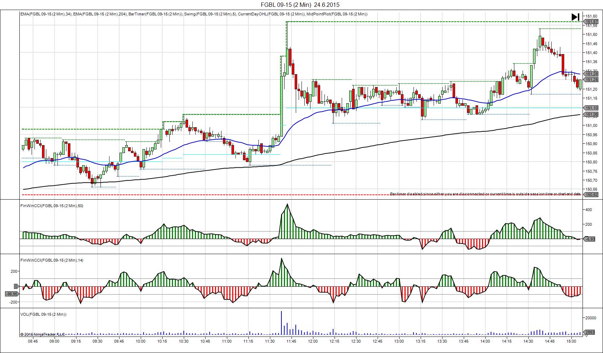Select the chart title FGBL 09-15 (2 Min) 24.6.2015
Screen dimensions: 603x353
click(x=300, y=5)
